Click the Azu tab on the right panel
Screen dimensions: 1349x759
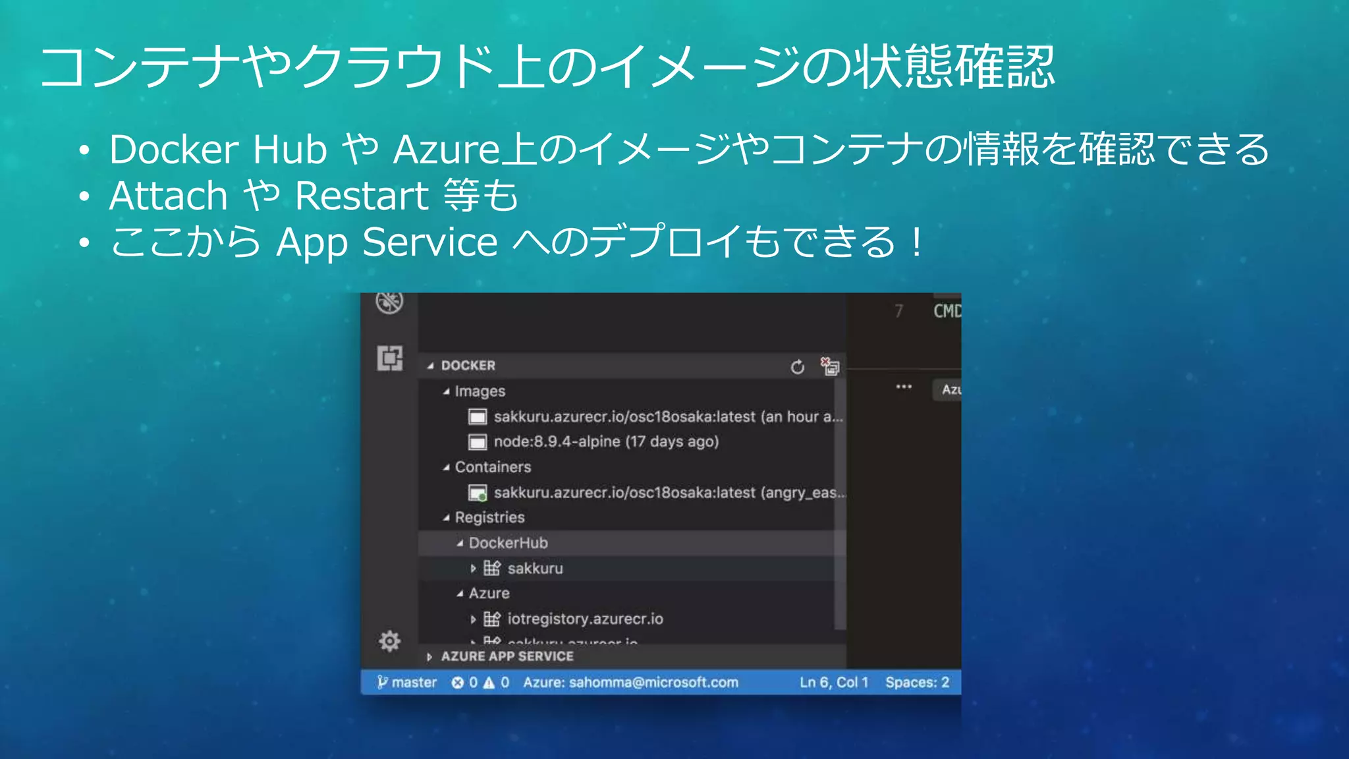(x=947, y=389)
